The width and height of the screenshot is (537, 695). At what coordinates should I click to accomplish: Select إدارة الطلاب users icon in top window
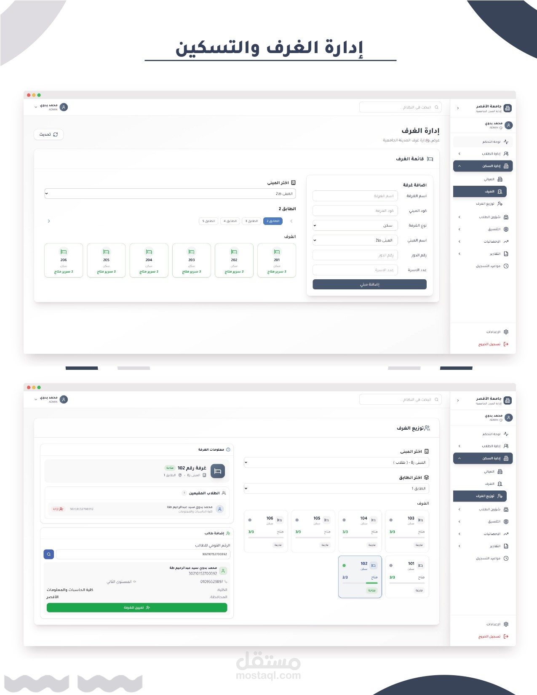click(506, 154)
